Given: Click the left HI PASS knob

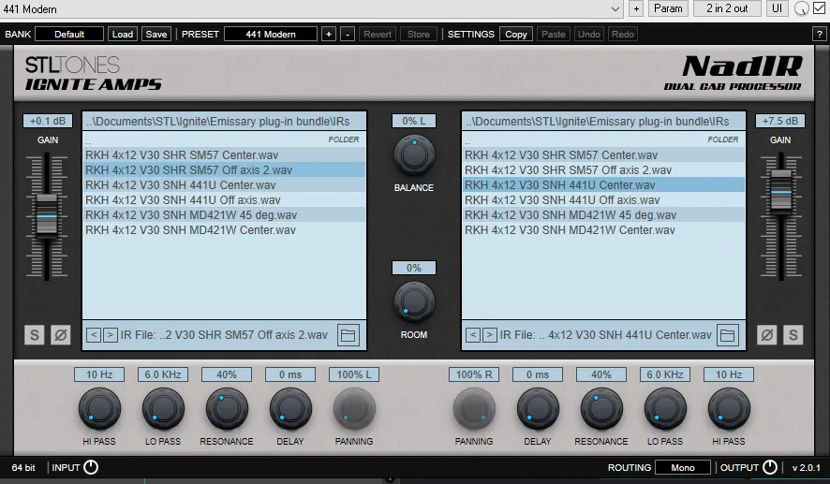Looking at the screenshot, I should click(99, 409).
